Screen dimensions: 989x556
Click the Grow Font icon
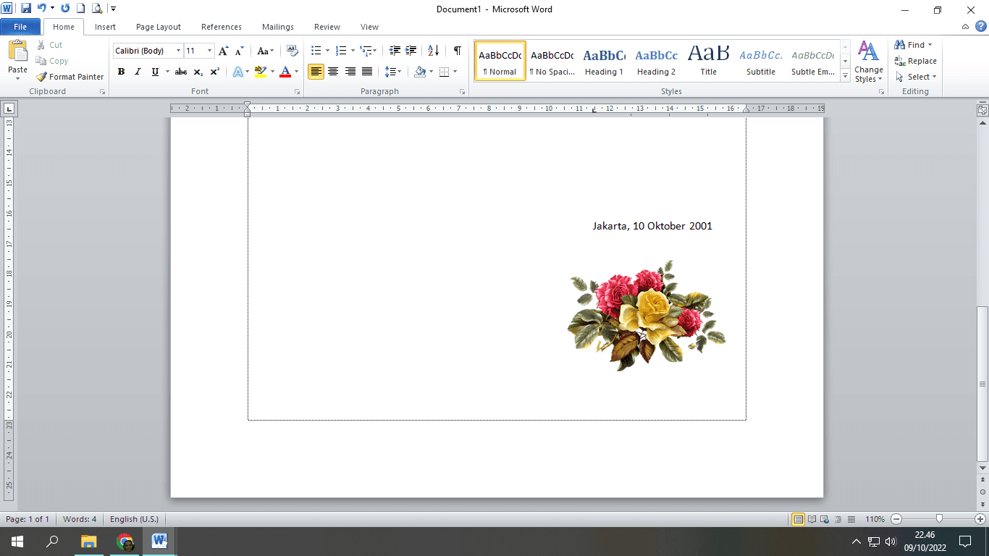[223, 51]
